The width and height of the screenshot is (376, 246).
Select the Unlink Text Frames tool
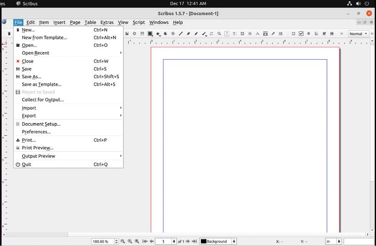[250, 34]
